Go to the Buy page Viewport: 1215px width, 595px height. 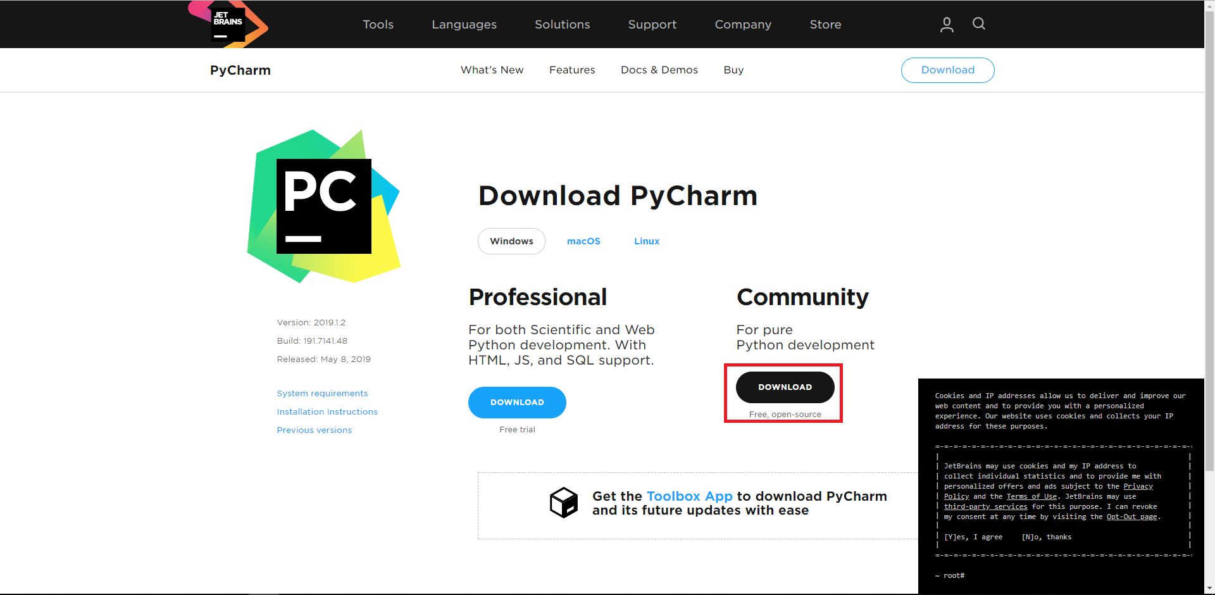(733, 70)
